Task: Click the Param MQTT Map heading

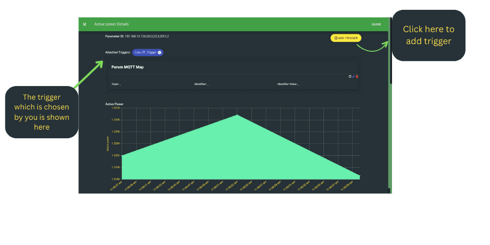Action: click(127, 67)
